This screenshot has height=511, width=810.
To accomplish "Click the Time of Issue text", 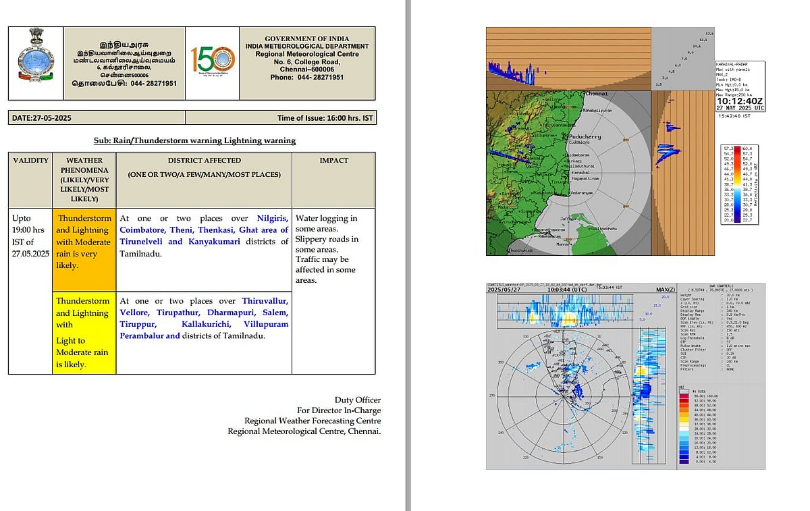I will tap(324, 118).
